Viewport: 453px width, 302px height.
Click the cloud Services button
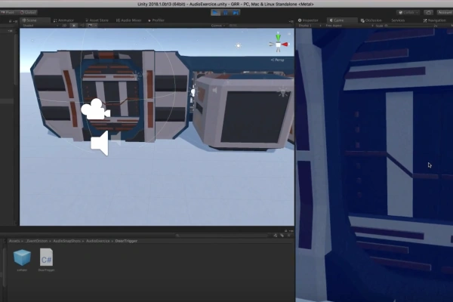pyautogui.click(x=428, y=12)
